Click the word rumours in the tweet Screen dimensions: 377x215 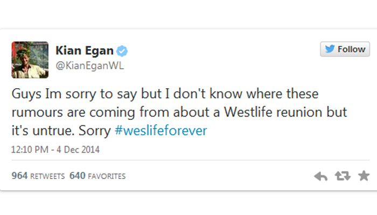[37, 112]
